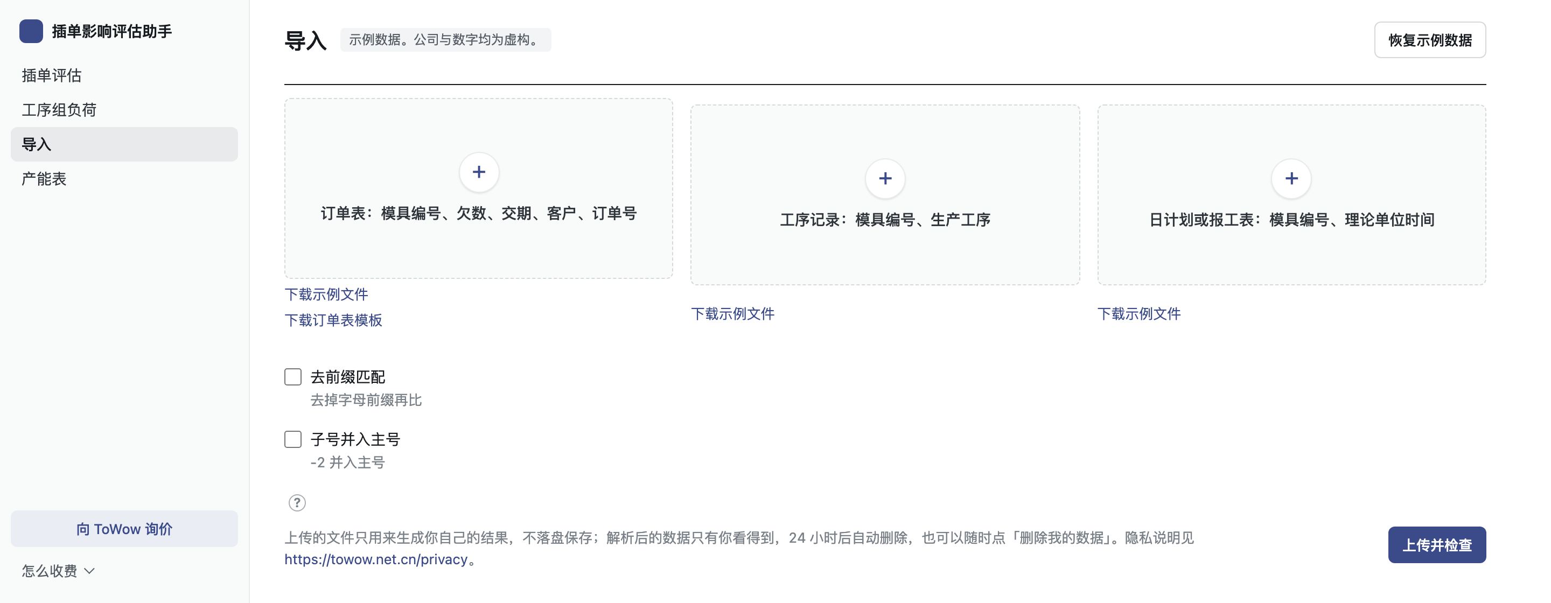1551x603 pixels.
Task: Expand the 怎么收费 section
Action: [x=58, y=571]
